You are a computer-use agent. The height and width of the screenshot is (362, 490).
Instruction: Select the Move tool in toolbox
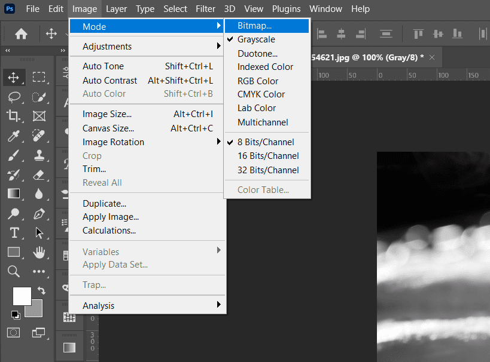13,78
